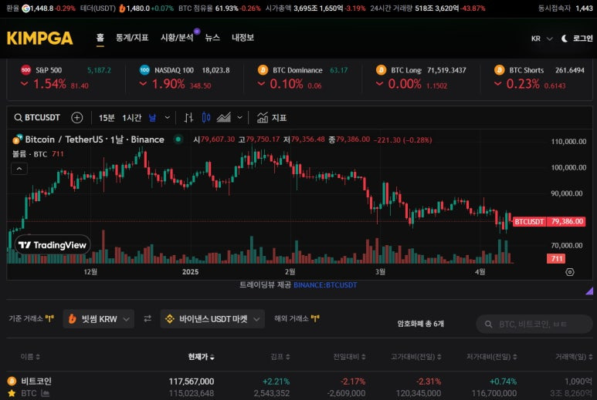This screenshot has height=400, width=597.
Task: Click the 로그인 login link
Action: coord(582,39)
